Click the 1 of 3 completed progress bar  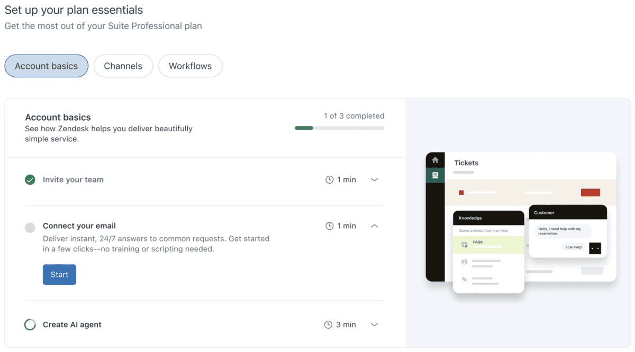click(x=340, y=128)
